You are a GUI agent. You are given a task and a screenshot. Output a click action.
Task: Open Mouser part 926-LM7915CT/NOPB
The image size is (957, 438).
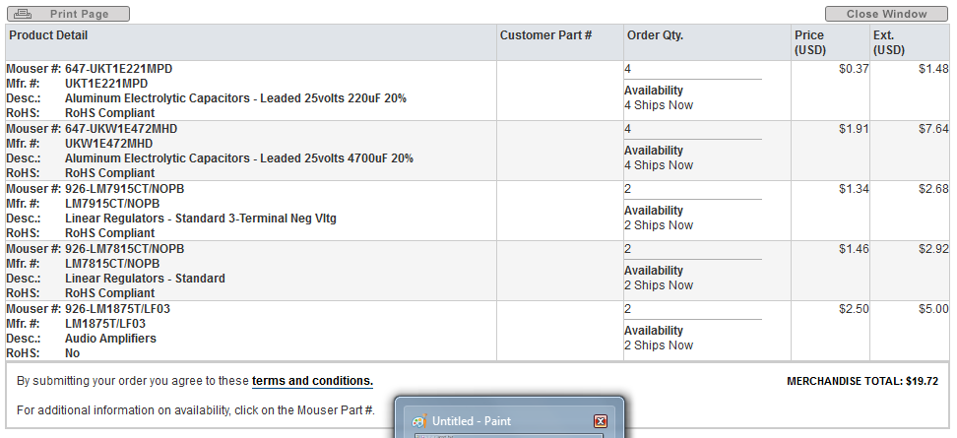click(x=124, y=189)
